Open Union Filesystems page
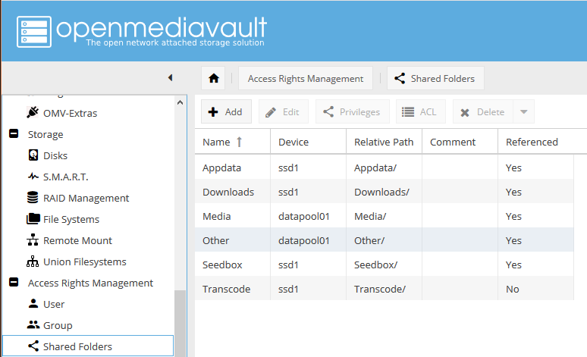The image size is (587, 357). coord(84,261)
